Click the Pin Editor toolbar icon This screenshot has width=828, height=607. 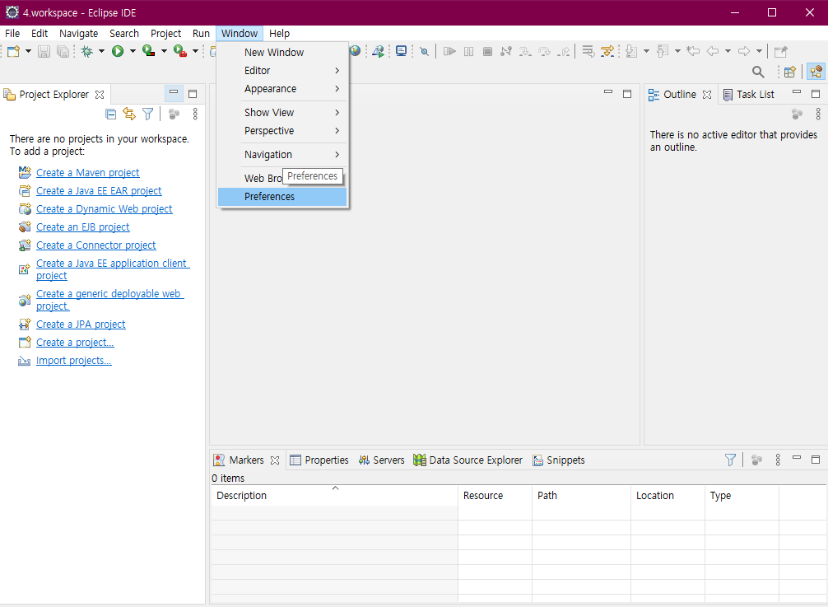click(780, 51)
